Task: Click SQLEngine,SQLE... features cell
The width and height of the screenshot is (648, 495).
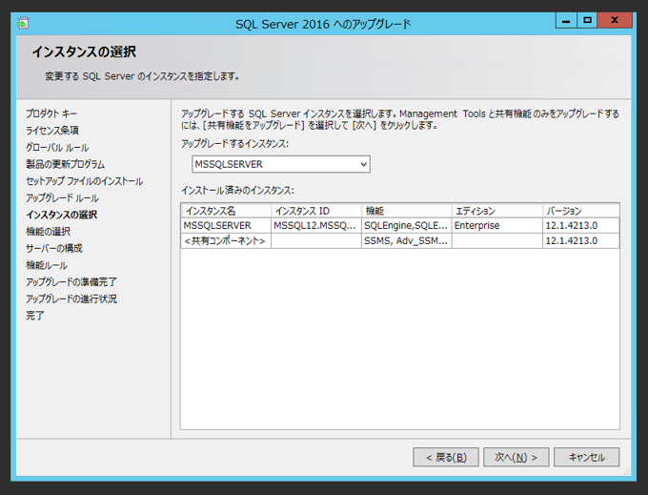Action: (407, 225)
